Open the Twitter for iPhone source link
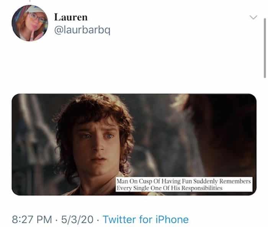Image resolution: width=268 pixels, height=227 pixels. point(145,219)
